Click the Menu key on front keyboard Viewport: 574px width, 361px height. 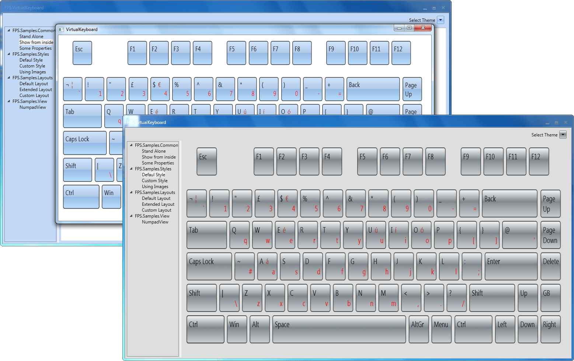click(x=442, y=329)
